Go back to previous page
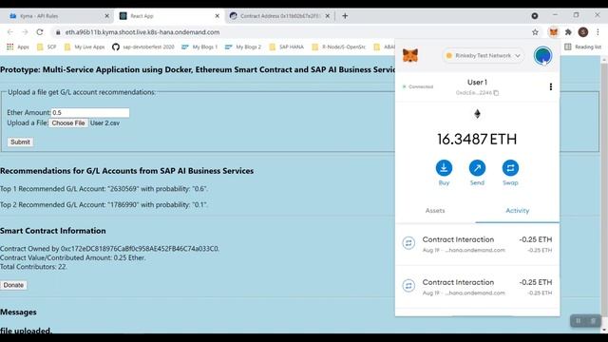608x342 pixels. point(10,32)
